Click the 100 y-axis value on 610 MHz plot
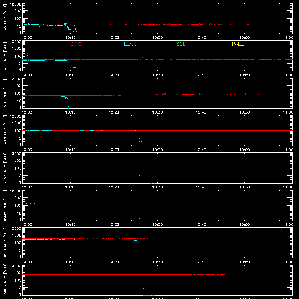This screenshot has height=299, width=299. [x=18, y=93]
